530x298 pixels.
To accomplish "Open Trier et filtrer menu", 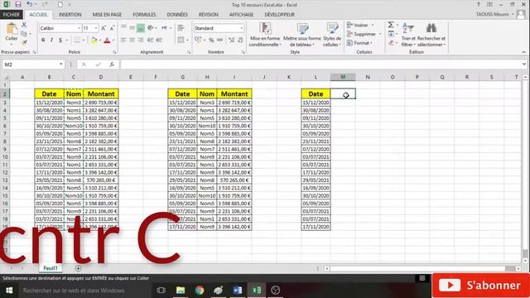I will [x=408, y=35].
